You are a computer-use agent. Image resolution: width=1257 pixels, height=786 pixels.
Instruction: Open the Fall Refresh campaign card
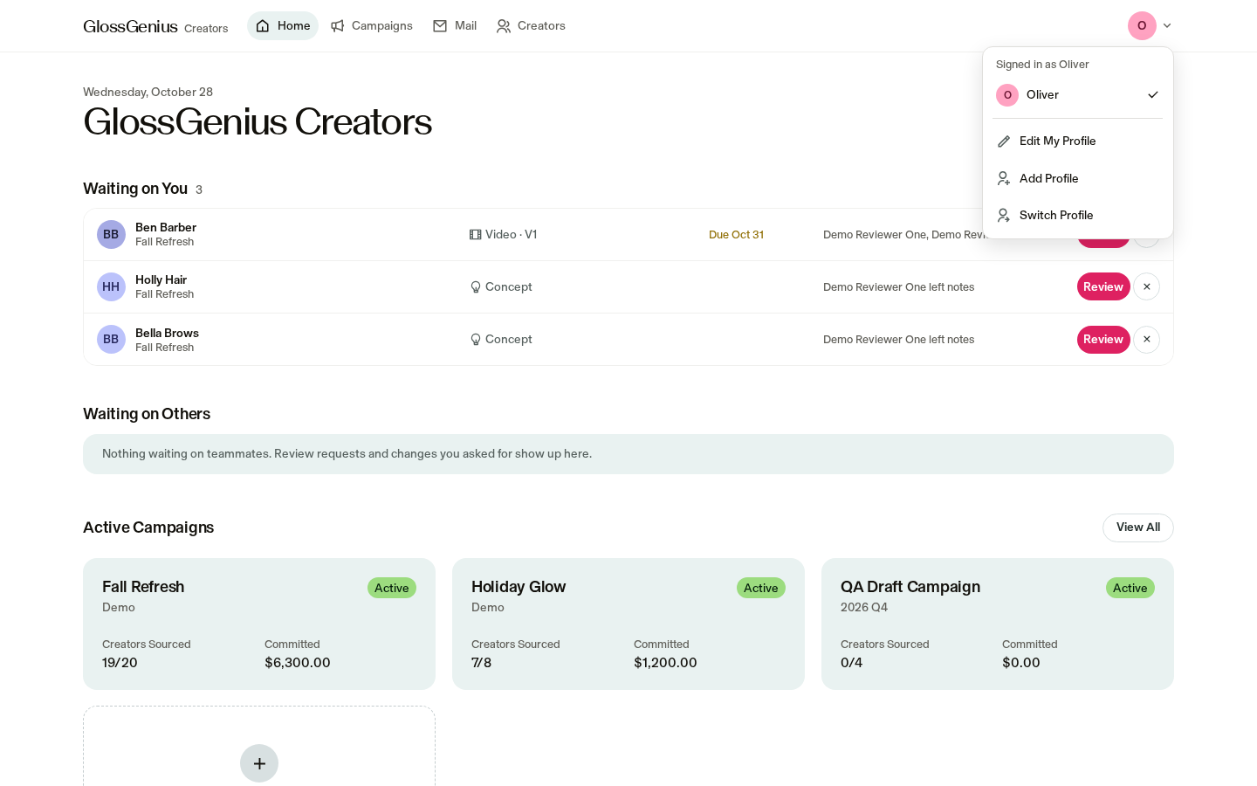coord(259,624)
